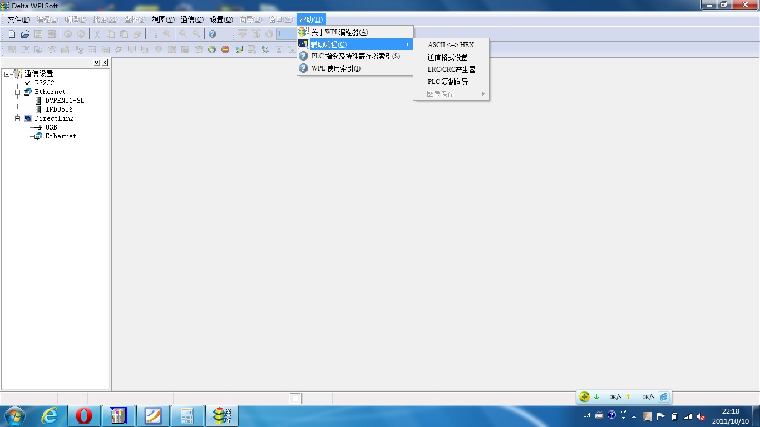The height and width of the screenshot is (427, 760).
Task: Click the satellite dish toolbar icon
Action: (x=265, y=49)
